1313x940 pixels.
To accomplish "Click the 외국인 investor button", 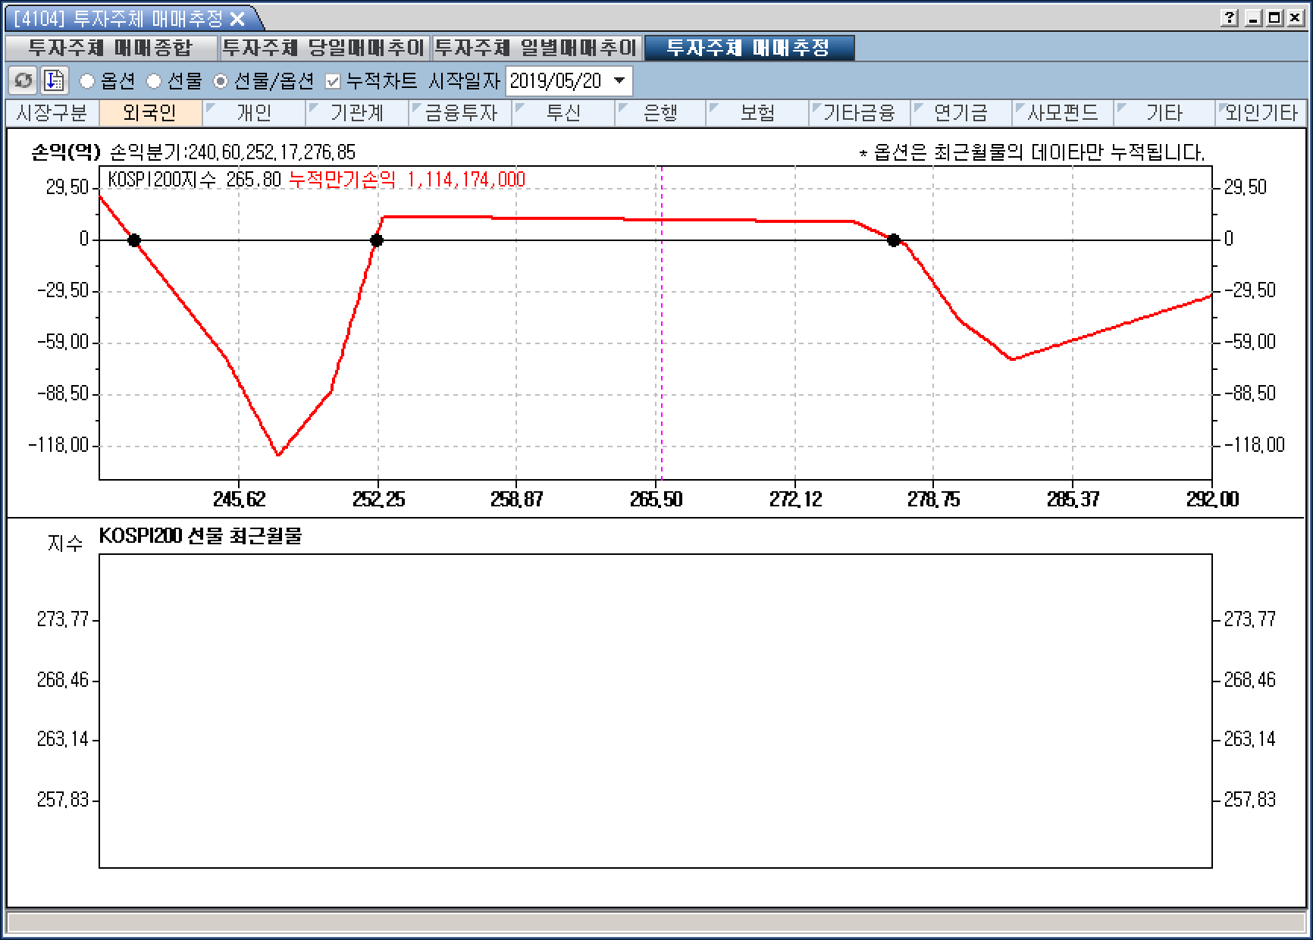I will coord(149,113).
